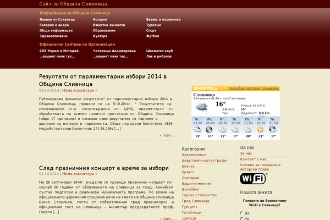Visit 'СОУ Кирил и Методий' site link
The width and height of the screenshot is (330, 220).
tap(59, 51)
